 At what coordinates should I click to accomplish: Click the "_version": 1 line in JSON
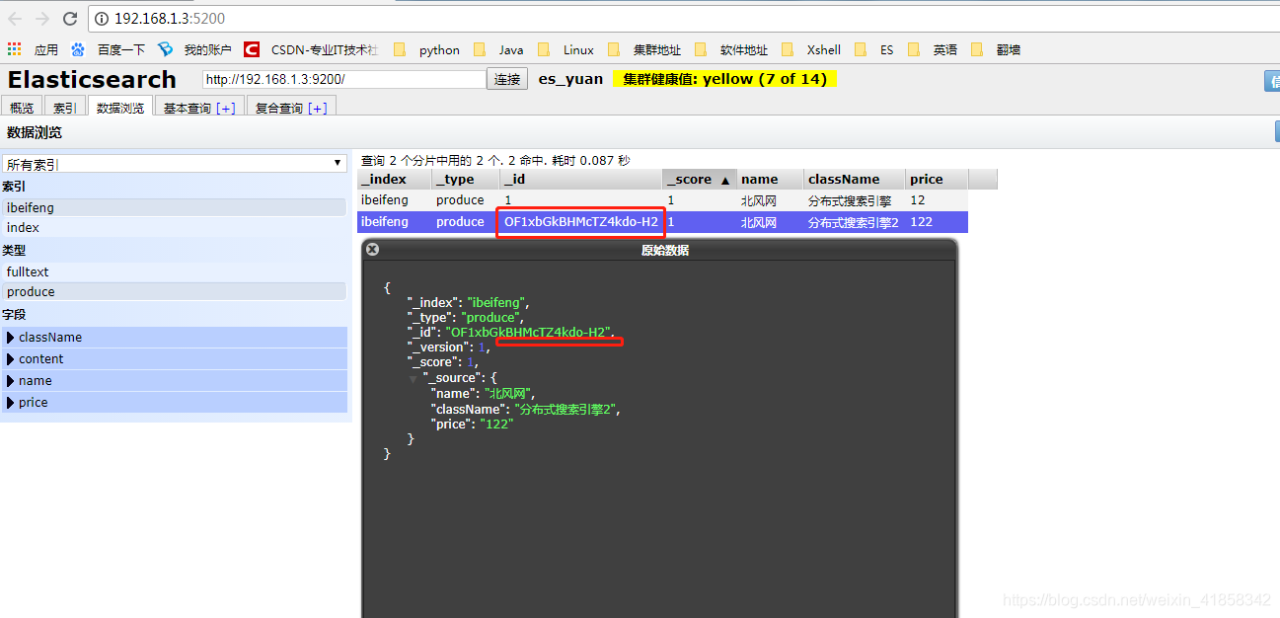[x=450, y=348]
